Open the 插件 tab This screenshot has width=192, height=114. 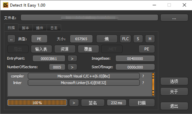tap(40, 28)
